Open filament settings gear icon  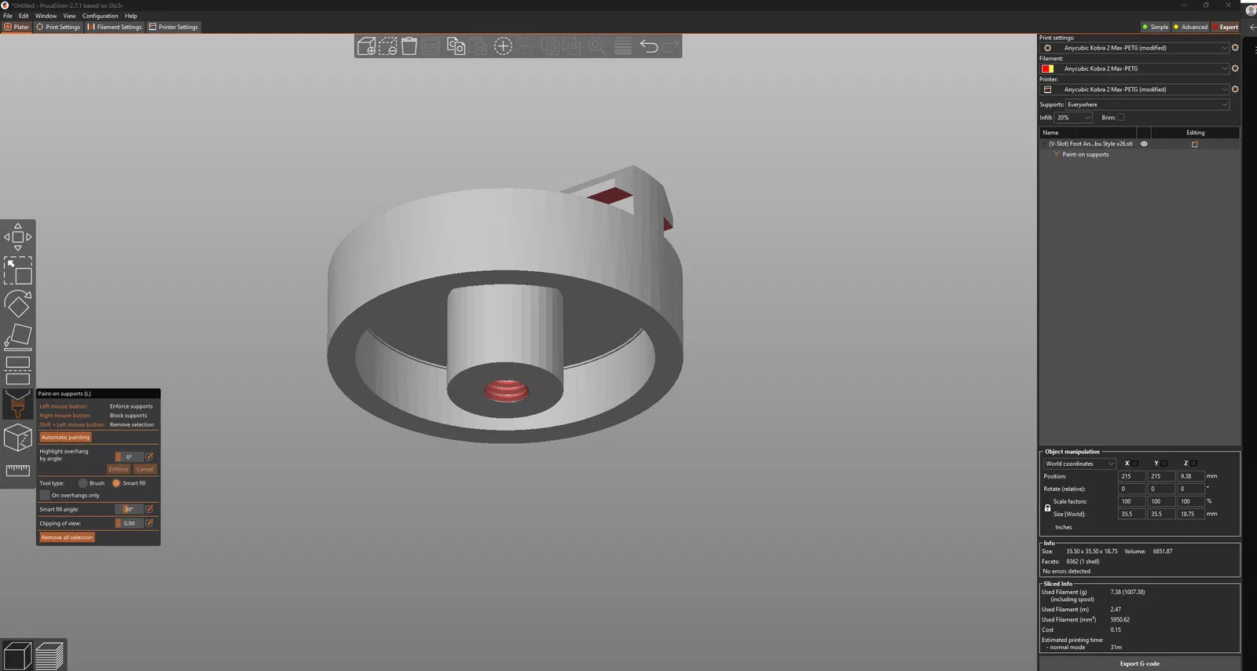click(x=1235, y=68)
